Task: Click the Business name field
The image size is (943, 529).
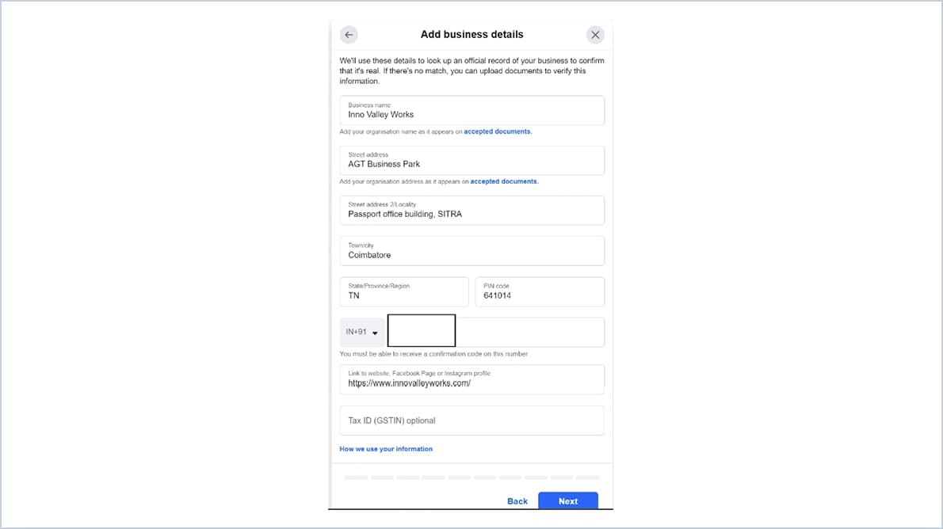Action: tap(472, 111)
